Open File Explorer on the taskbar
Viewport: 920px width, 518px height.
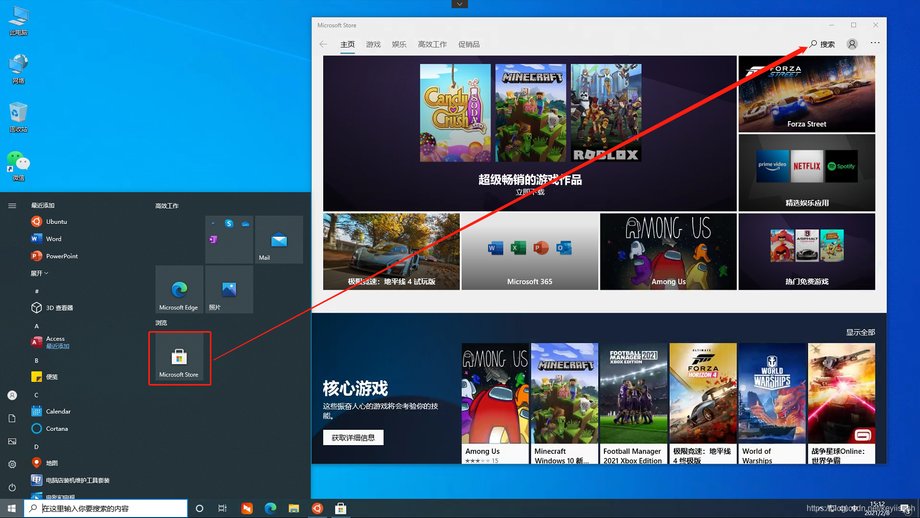tap(293, 508)
